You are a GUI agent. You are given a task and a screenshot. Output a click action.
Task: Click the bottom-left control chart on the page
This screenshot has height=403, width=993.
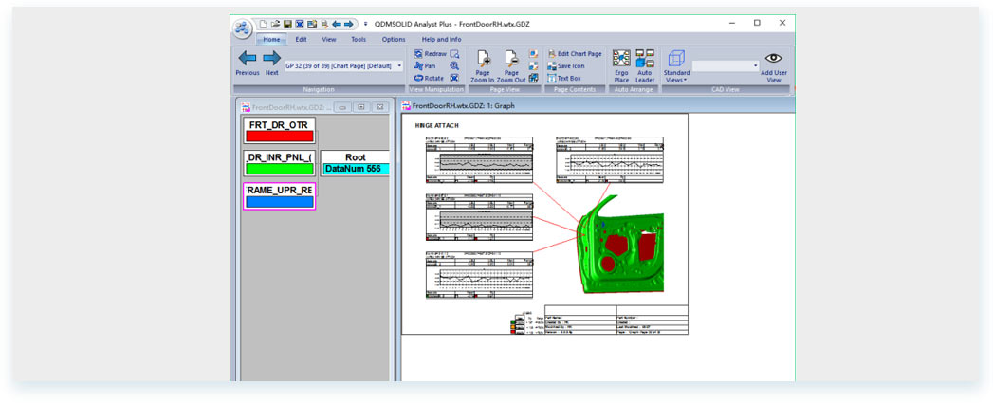pyautogui.click(x=479, y=275)
